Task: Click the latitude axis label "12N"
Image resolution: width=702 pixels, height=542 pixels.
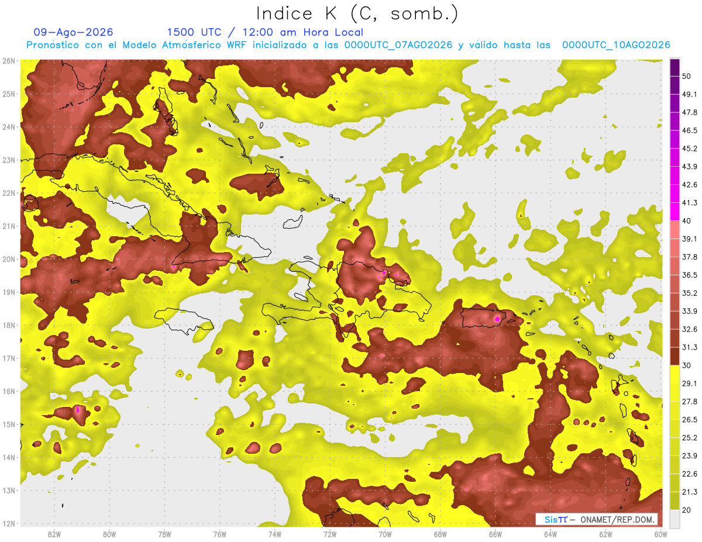Action: pos(8,523)
